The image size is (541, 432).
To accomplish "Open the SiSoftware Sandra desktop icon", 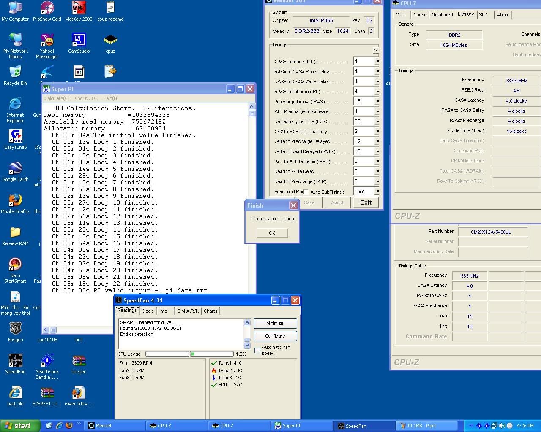I will click(47, 367).
